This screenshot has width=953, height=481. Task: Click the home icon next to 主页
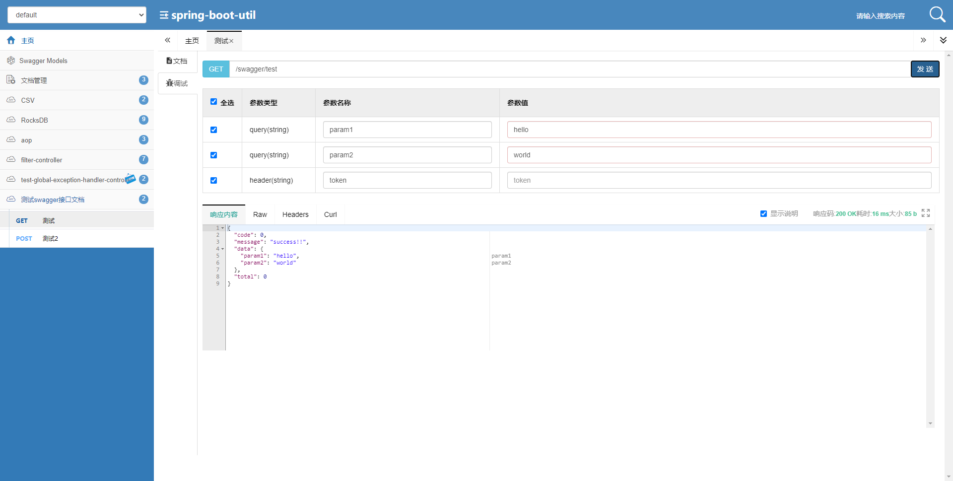pos(10,40)
